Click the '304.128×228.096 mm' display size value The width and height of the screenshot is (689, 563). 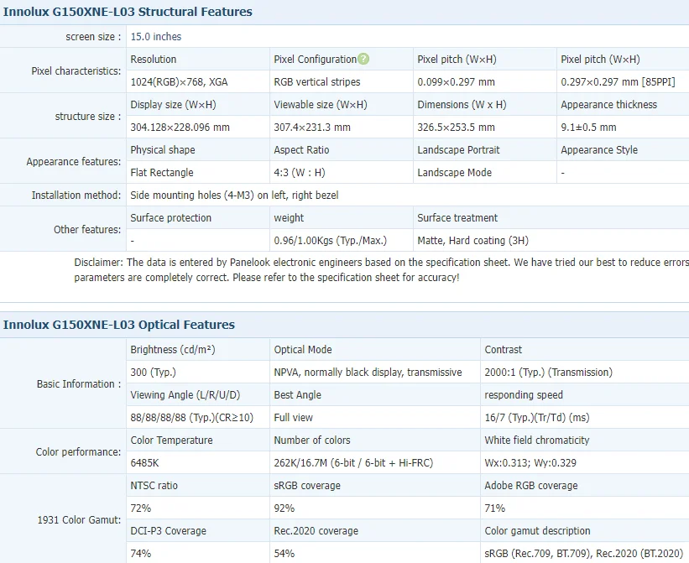pyautogui.click(x=180, y=128)
